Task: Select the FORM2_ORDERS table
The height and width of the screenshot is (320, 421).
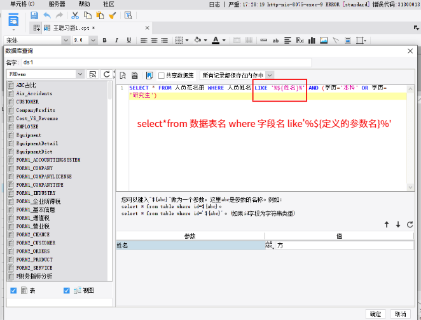Action: pyautogui.click(x=33, y=251)
